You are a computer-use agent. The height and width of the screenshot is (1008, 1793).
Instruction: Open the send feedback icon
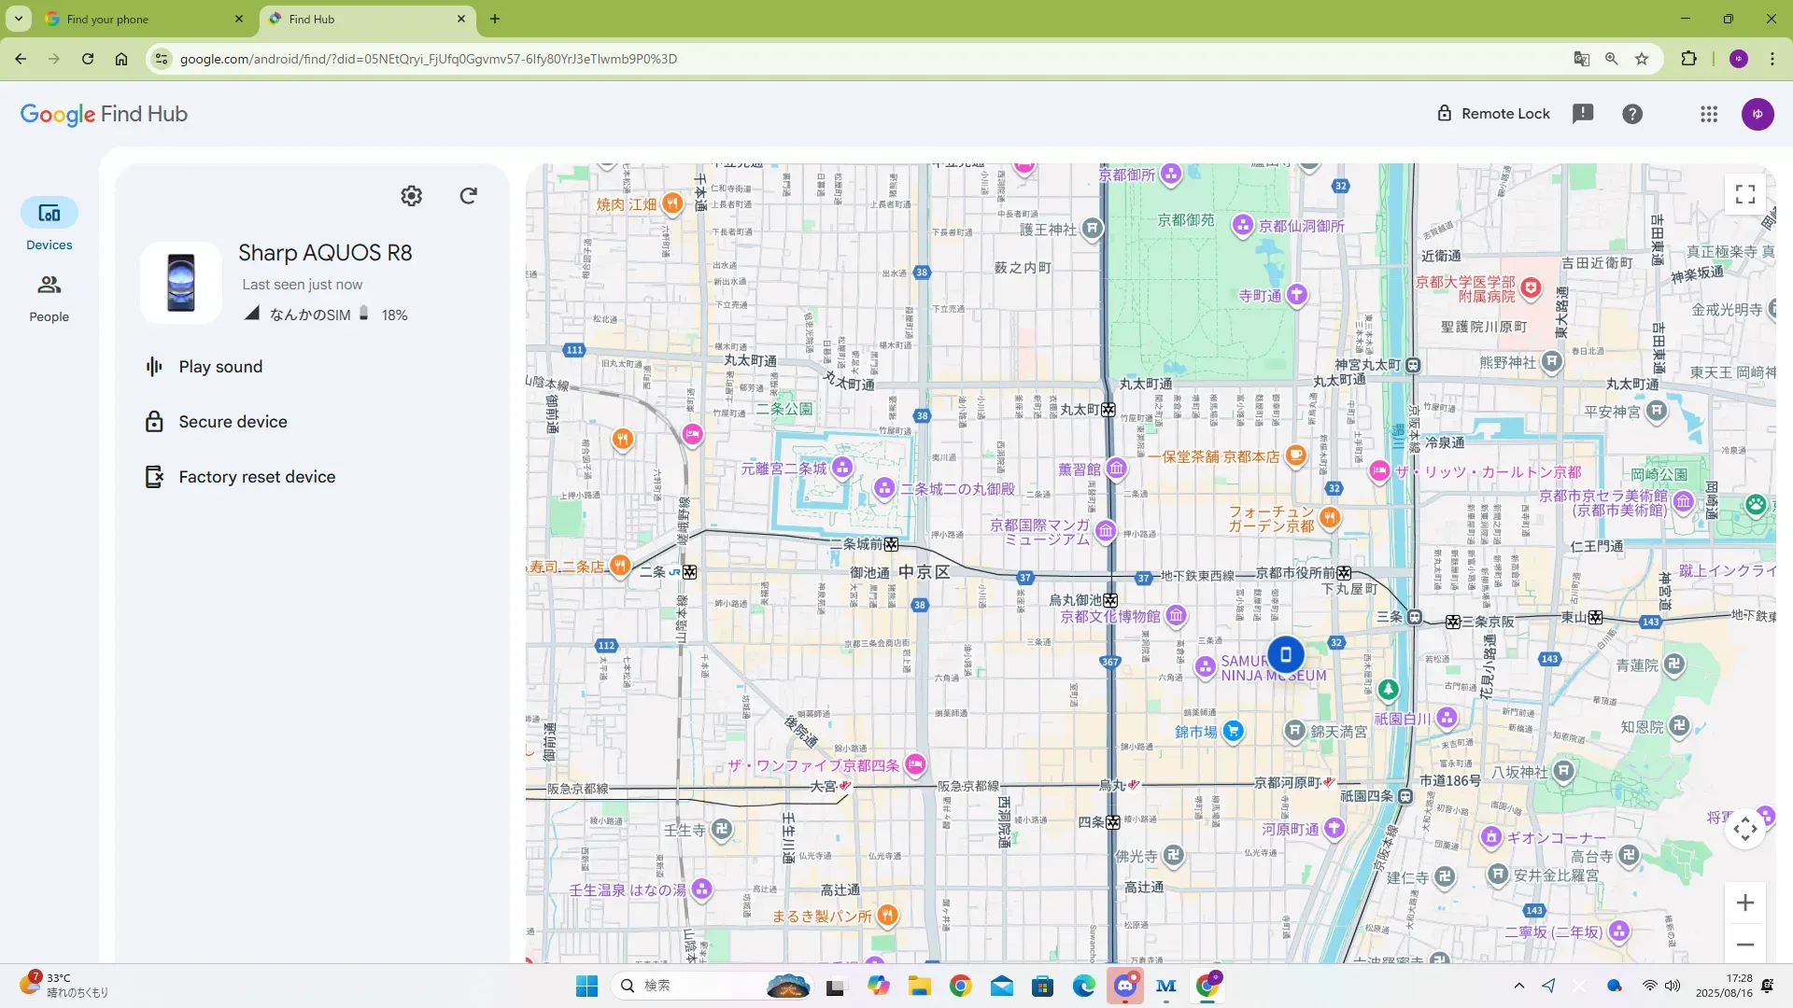pos(1582,114)
